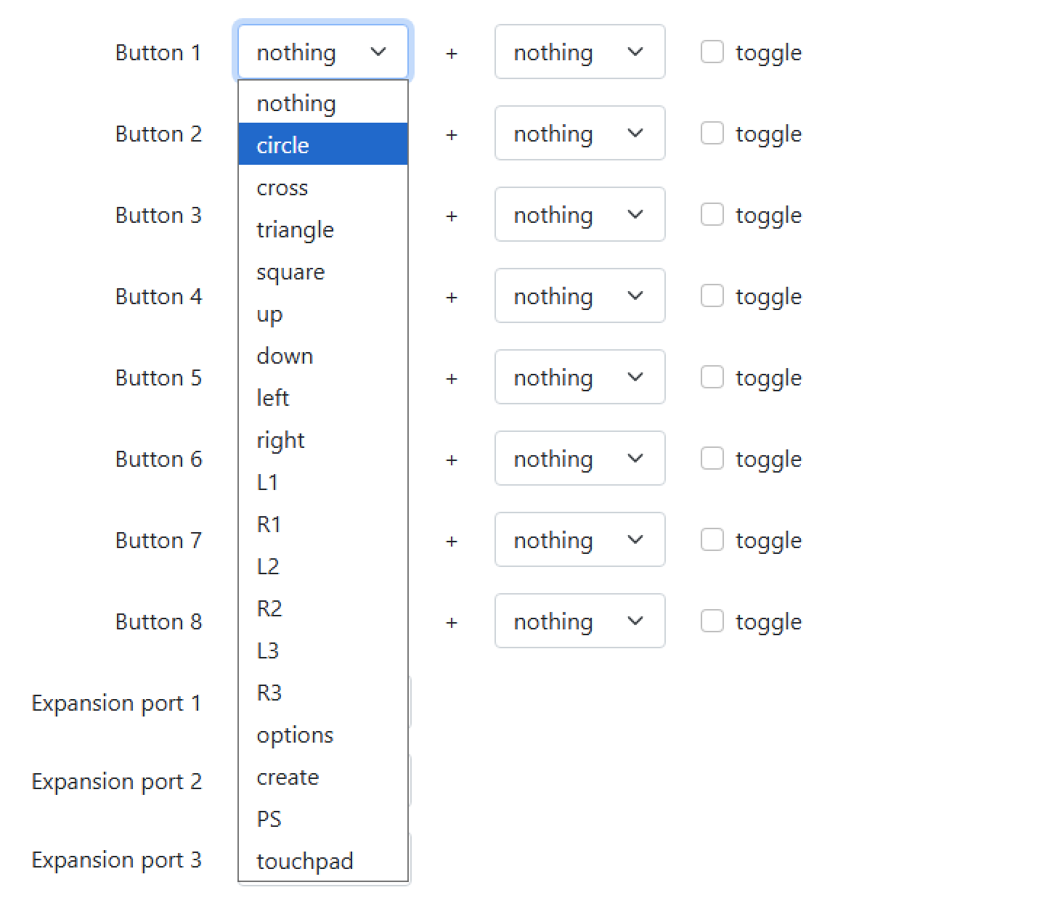Pick 'L3' in the dropdown list

tap(323, 650)
